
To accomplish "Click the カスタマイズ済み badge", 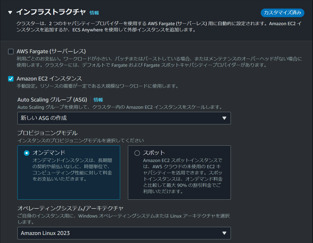I will pyautogui.click(x=282, y=12).
